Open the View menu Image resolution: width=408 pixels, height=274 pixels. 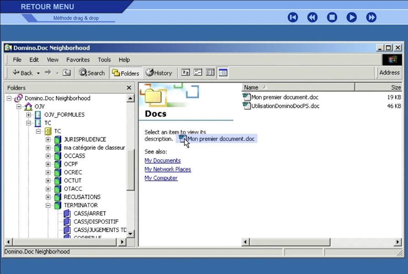[52, 60]
